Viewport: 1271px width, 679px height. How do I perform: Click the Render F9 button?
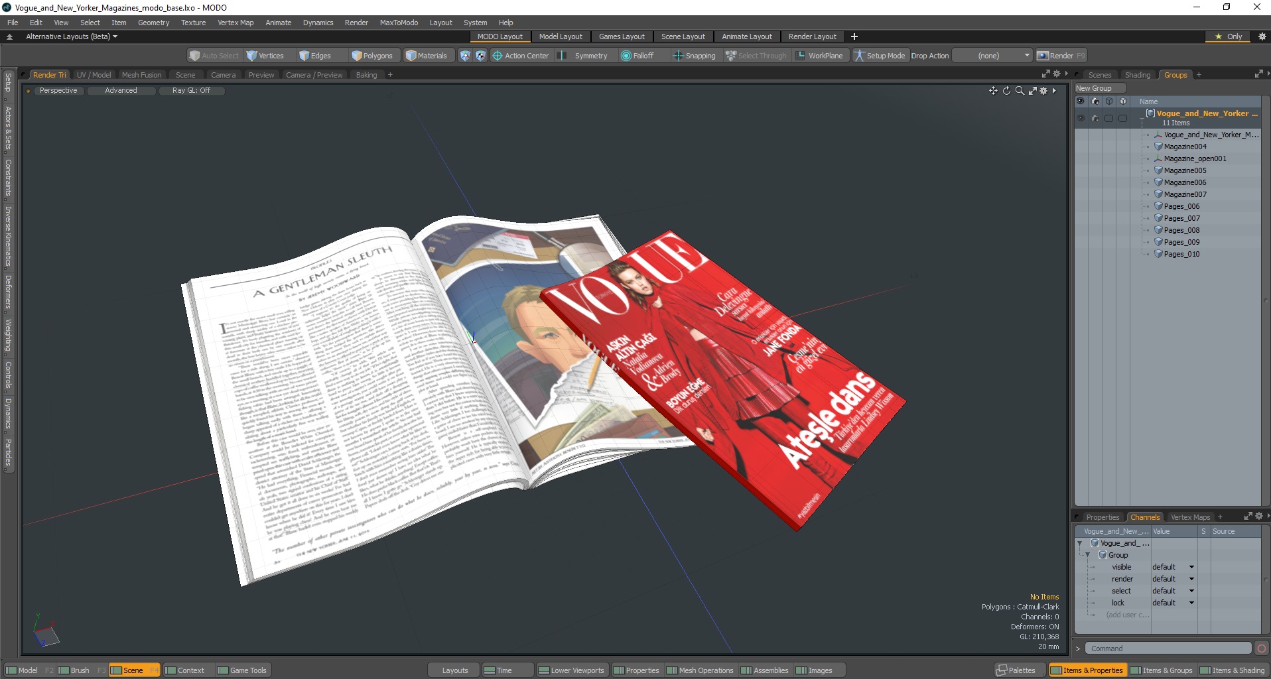[x=1061, y=56]
